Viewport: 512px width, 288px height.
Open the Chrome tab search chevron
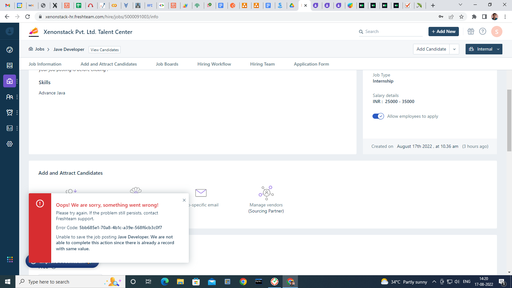(x=460, y=5)
